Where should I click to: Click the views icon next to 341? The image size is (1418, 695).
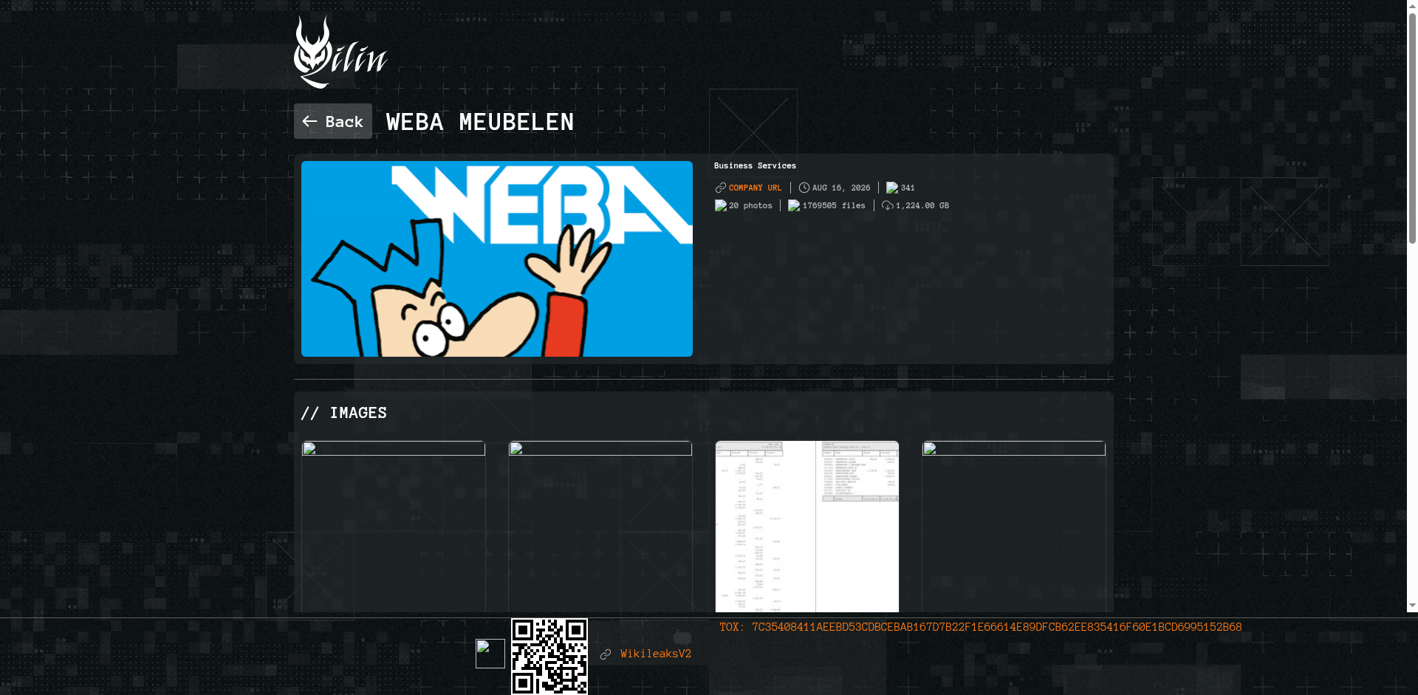(x=892, y=188)
